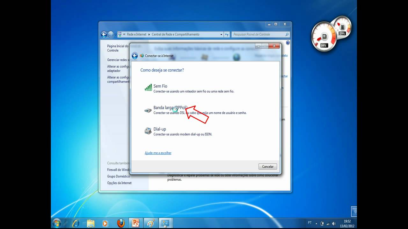Click the address bar refresh button
408x229 pixels.
227,34
